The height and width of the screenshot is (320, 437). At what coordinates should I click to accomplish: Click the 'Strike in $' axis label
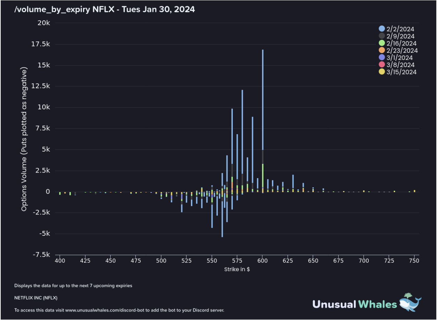pos(237,269)
